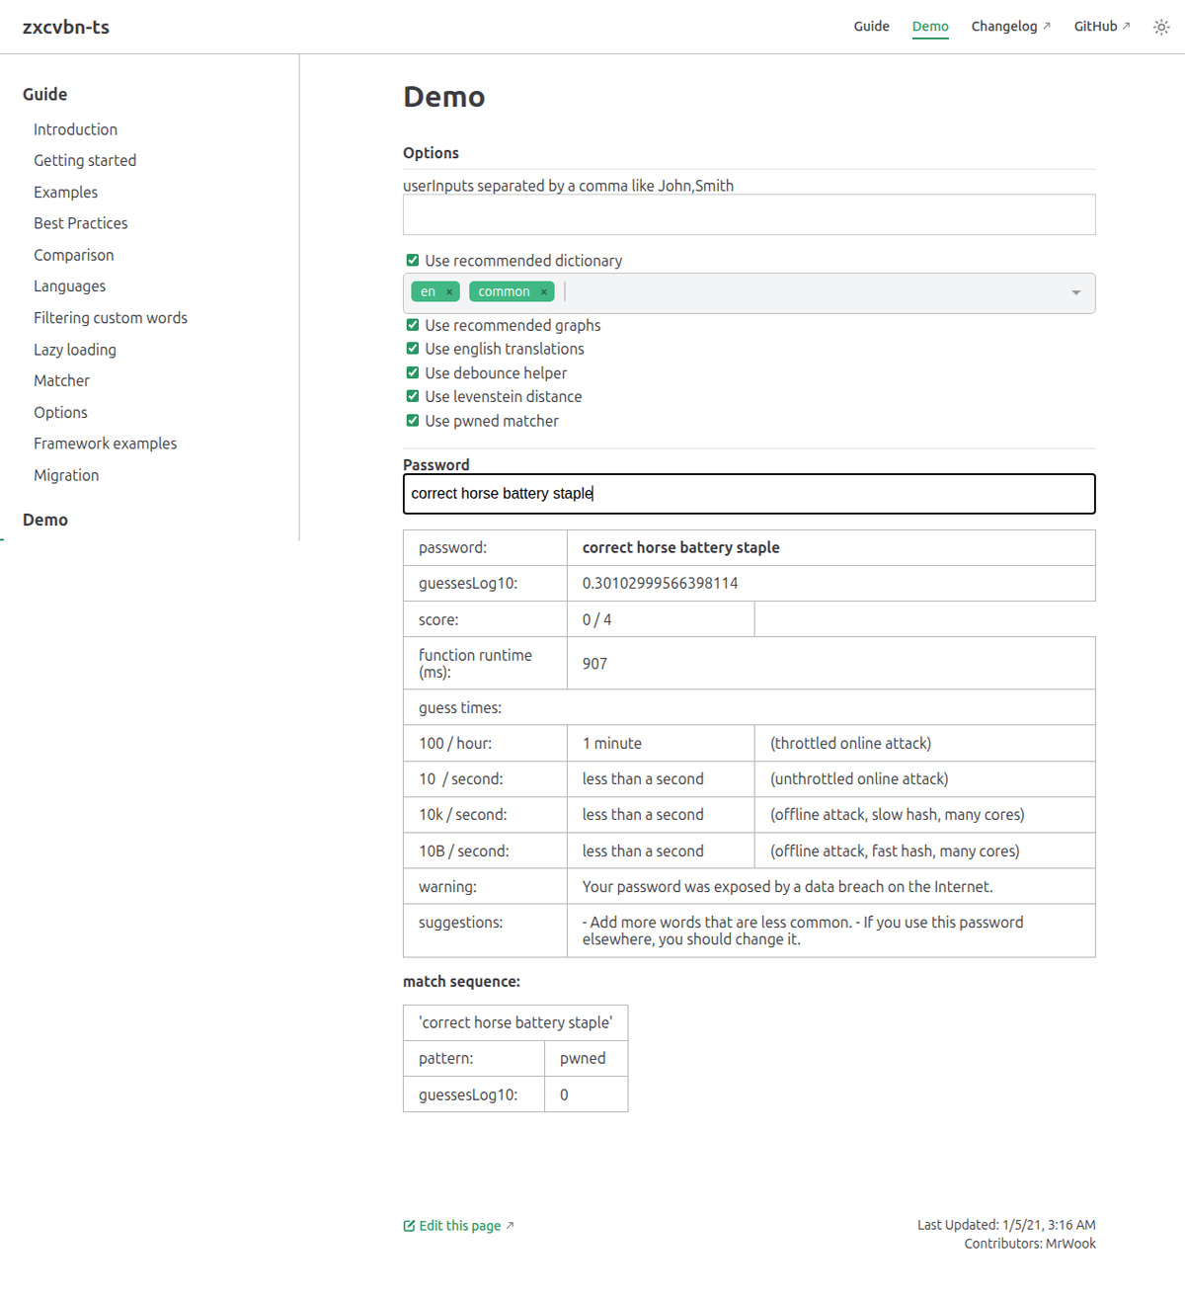Navigate to Framework examples
This screenshot has width=1185, height=1296.
pos(106,444)
